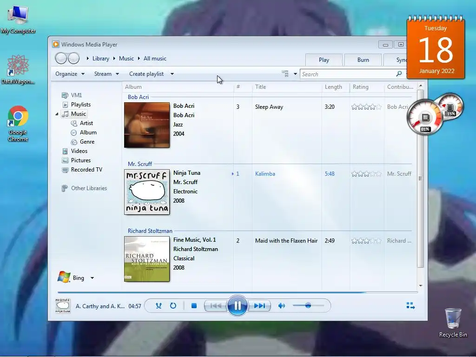476x357 pixels.
Task: Click the seek progress bar
Action: tap(238, 292)
